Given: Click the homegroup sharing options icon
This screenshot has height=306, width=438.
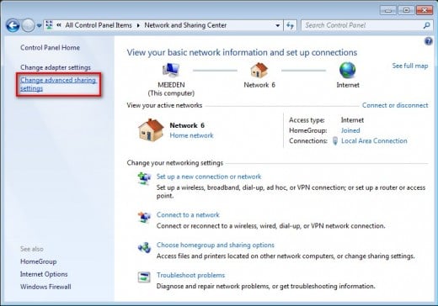Looking at the screenshot, I should 144,247.
